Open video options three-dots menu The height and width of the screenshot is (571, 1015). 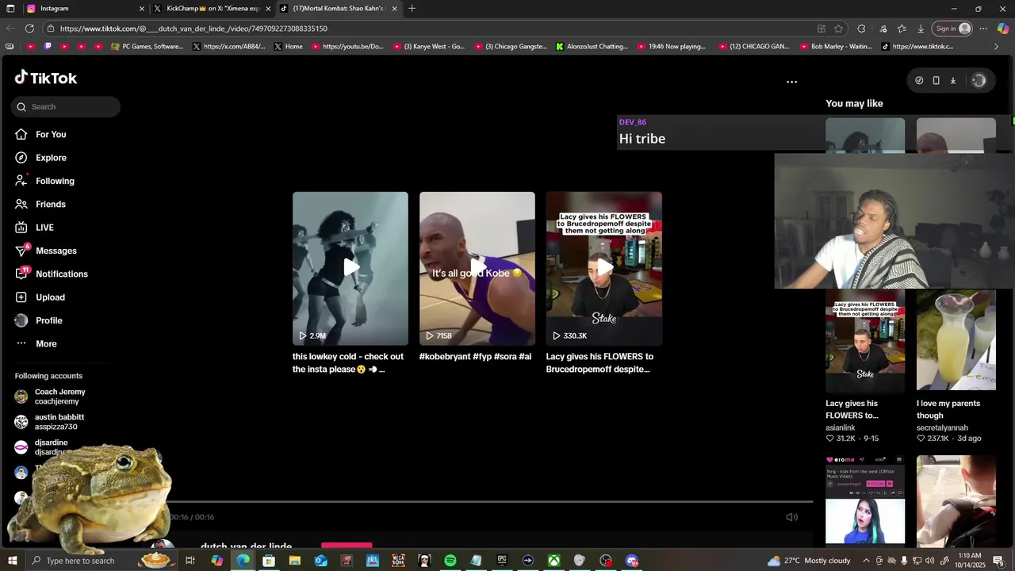pos(791,82)
